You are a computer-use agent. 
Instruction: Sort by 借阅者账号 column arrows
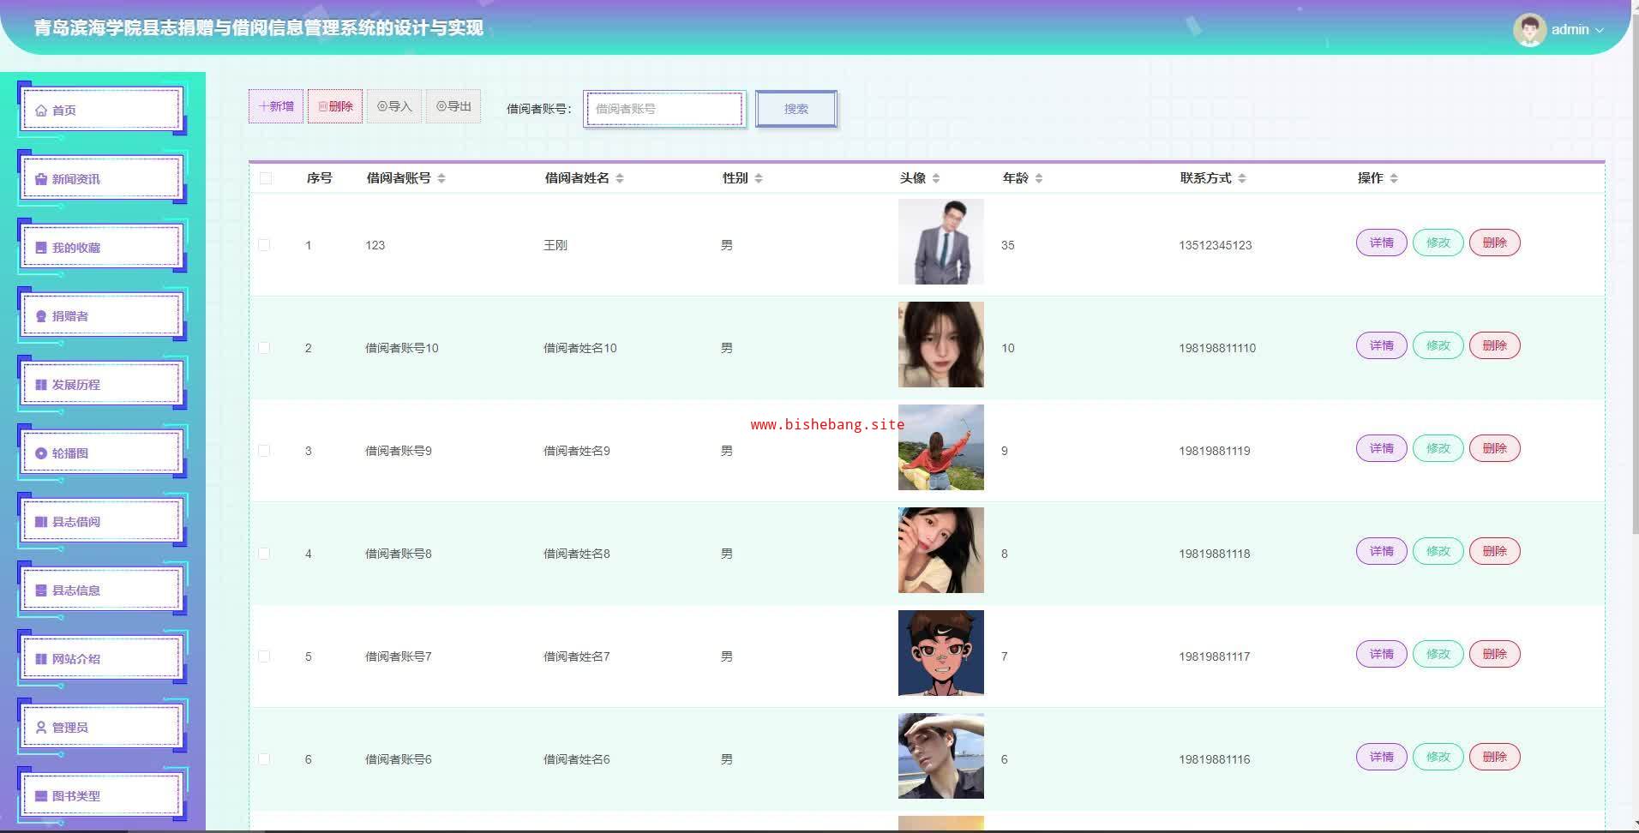coord(441,178)
